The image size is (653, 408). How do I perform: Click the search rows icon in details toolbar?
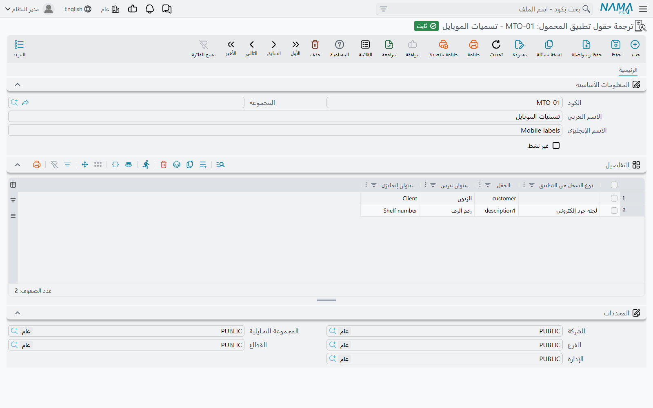[220, 164]
